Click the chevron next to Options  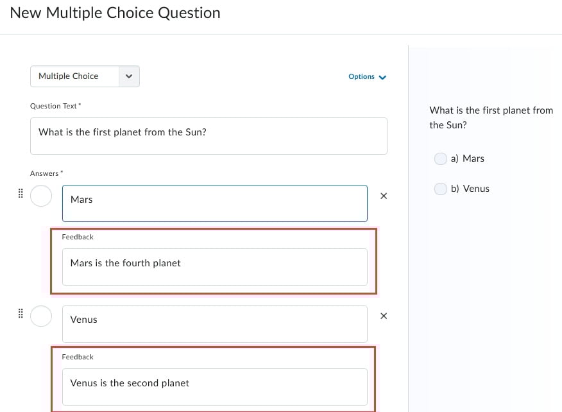[x=383, y=78]
